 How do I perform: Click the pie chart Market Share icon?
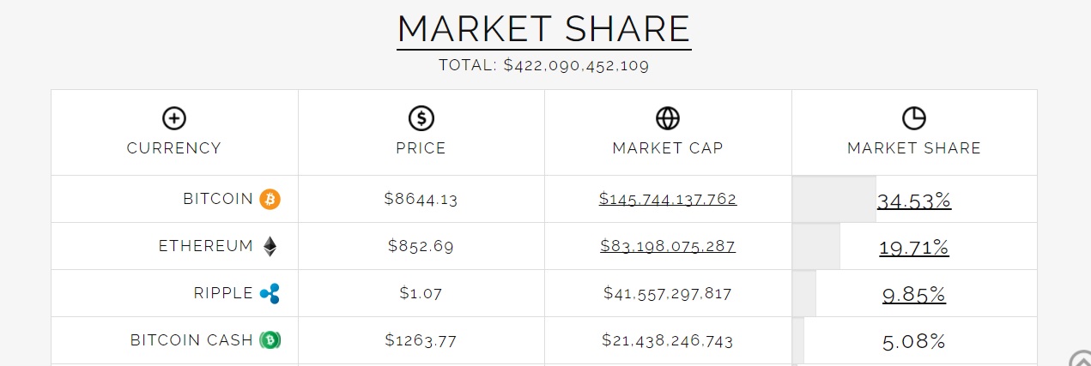(914, 118)
